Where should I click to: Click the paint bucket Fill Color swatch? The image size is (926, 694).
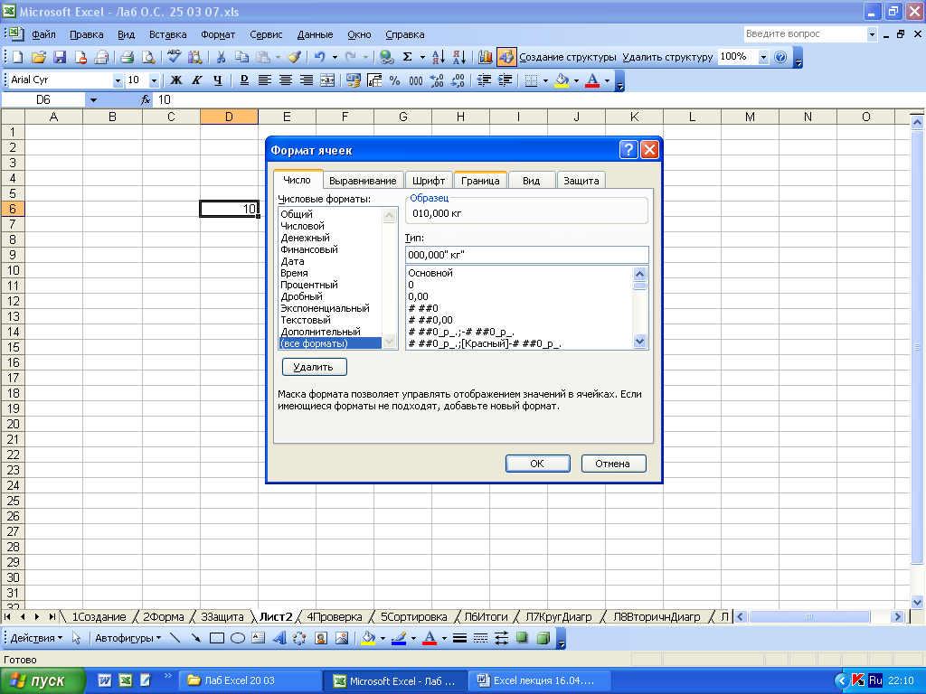(562, 80)
